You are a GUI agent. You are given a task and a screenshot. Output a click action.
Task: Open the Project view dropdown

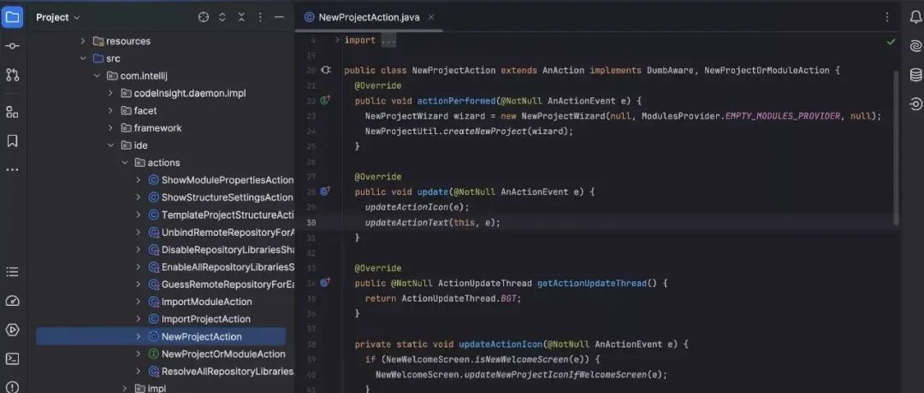58,17
